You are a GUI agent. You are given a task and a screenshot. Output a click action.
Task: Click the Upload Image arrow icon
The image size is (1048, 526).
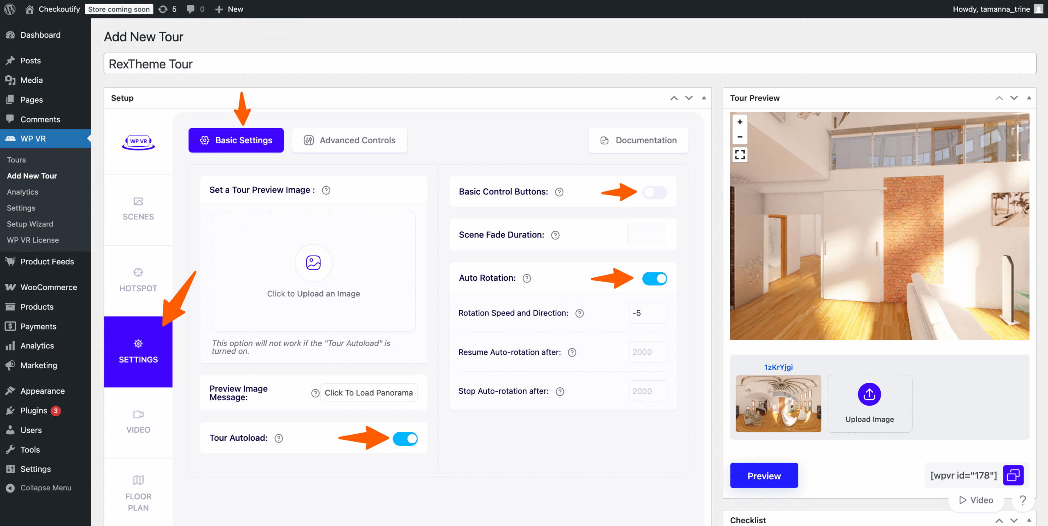(x=869, y=394)
